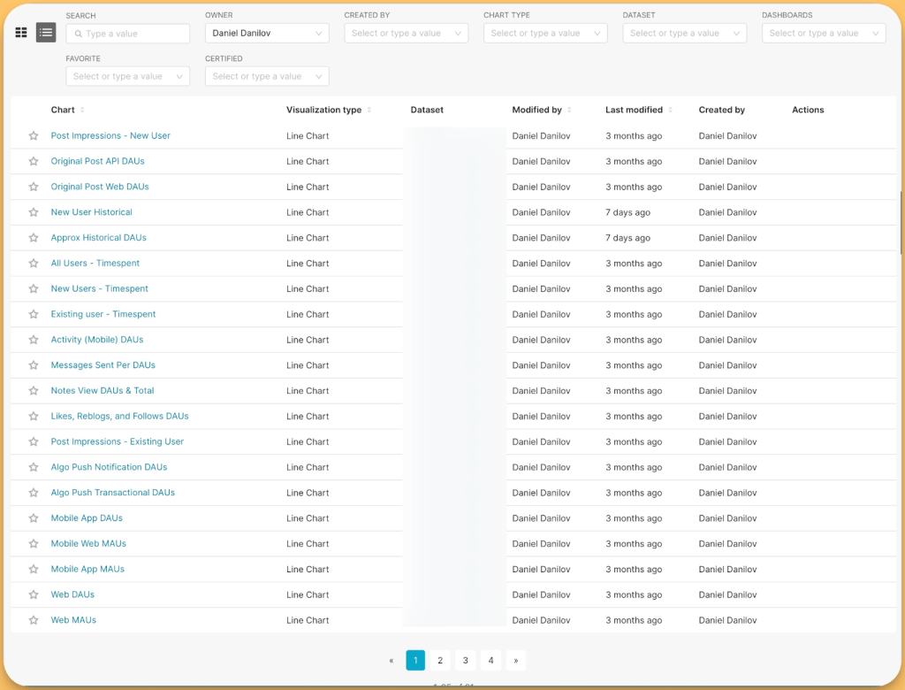
Task: Open Likes, Reblogs, and Follows DAUs chart
Action: coord(119,417)
